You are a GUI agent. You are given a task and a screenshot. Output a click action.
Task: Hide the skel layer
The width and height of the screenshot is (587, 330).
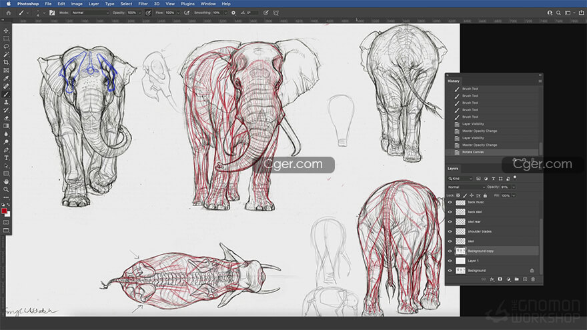[x=450, y=241]
